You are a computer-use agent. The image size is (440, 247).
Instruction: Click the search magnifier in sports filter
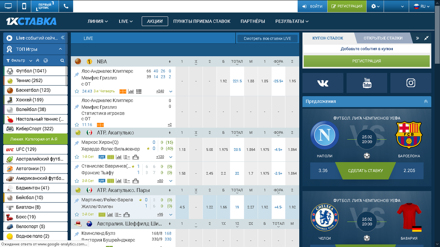click(x=62, y=61)
